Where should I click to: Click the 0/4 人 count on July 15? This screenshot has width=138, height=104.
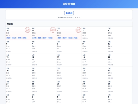click(x=59, y=62)
